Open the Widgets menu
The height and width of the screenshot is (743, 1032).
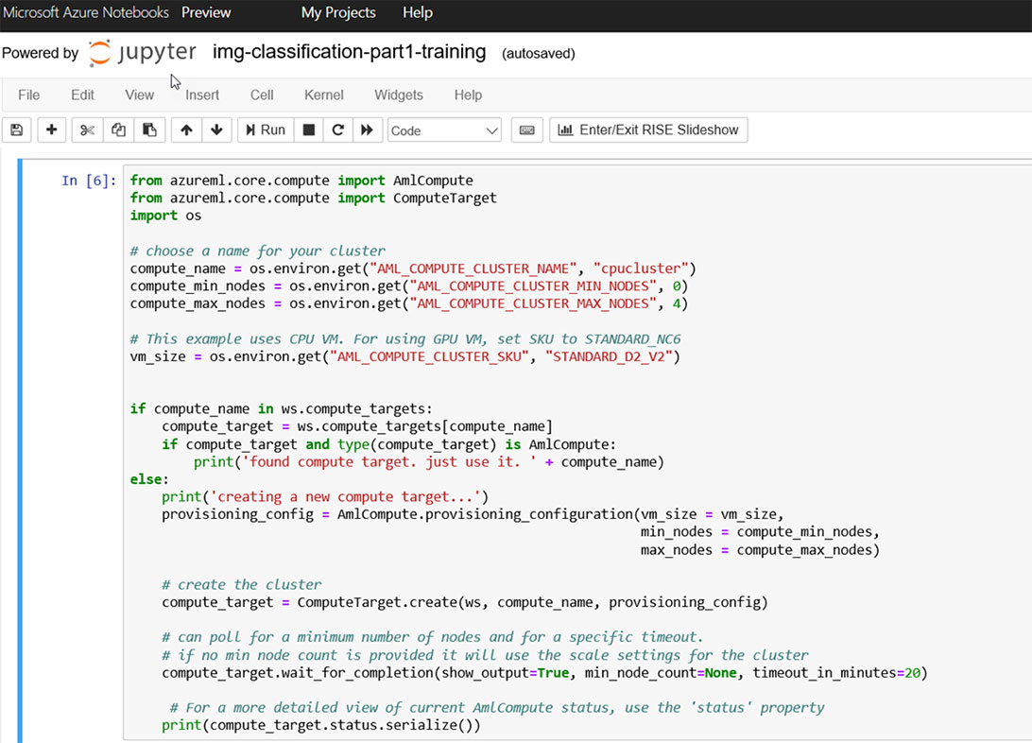pyautogui.click(x=399, y=95)
